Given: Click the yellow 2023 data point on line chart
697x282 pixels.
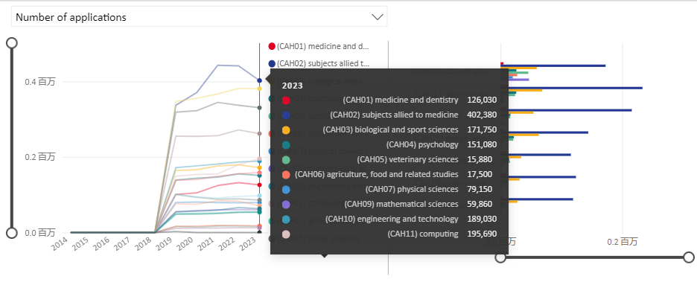Looking at the screenshot, I should pyautogui.click(x=260, y=89).
